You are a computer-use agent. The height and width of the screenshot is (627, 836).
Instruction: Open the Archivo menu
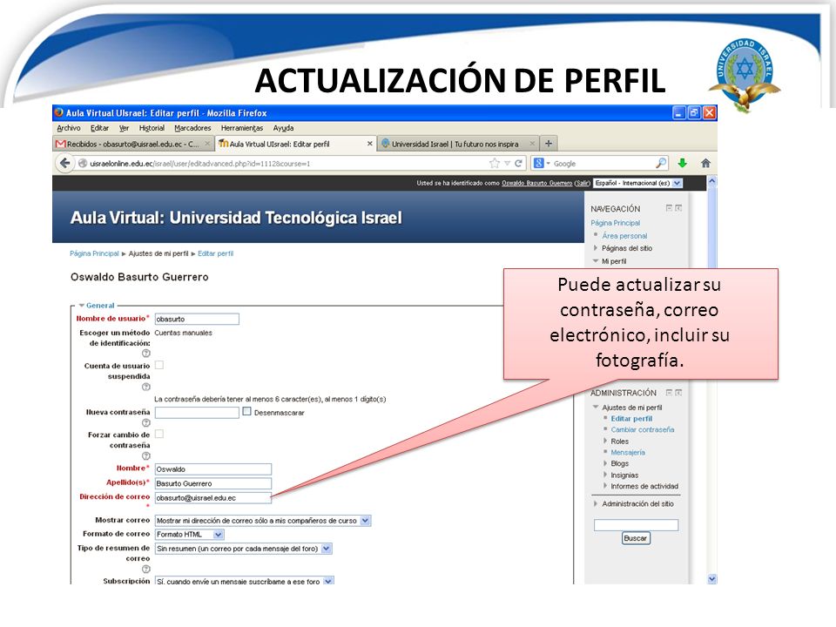click(68, 128)
